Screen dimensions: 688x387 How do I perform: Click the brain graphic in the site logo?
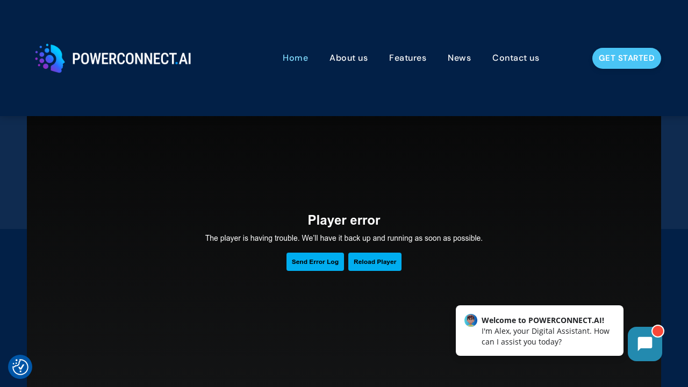[50, 58]
